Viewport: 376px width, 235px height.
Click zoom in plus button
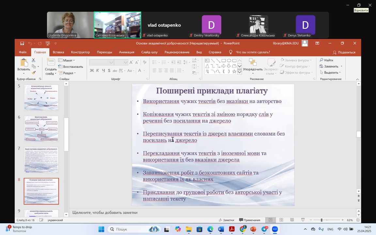click(343, 220)
